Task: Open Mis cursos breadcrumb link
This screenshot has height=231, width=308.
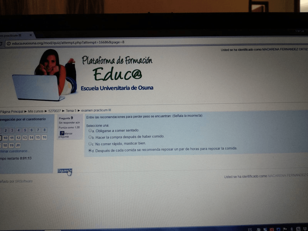Action: pos(36,111)
